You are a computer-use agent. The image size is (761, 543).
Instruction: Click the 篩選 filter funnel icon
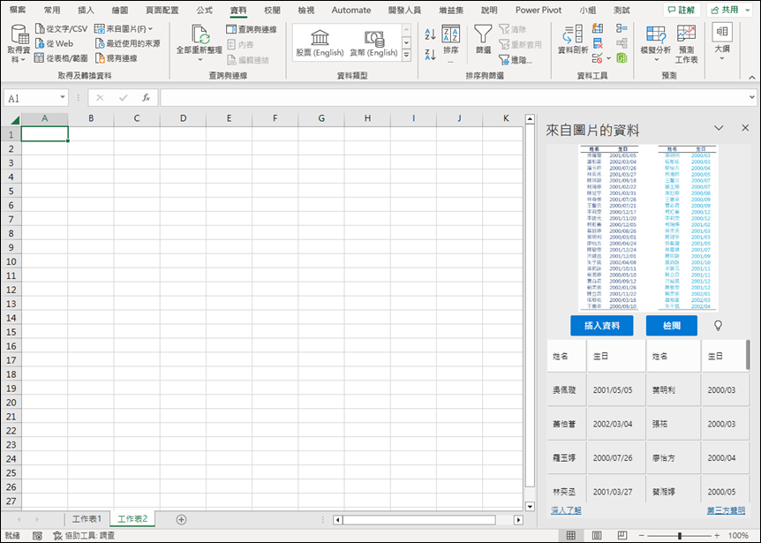pos(483,35)
